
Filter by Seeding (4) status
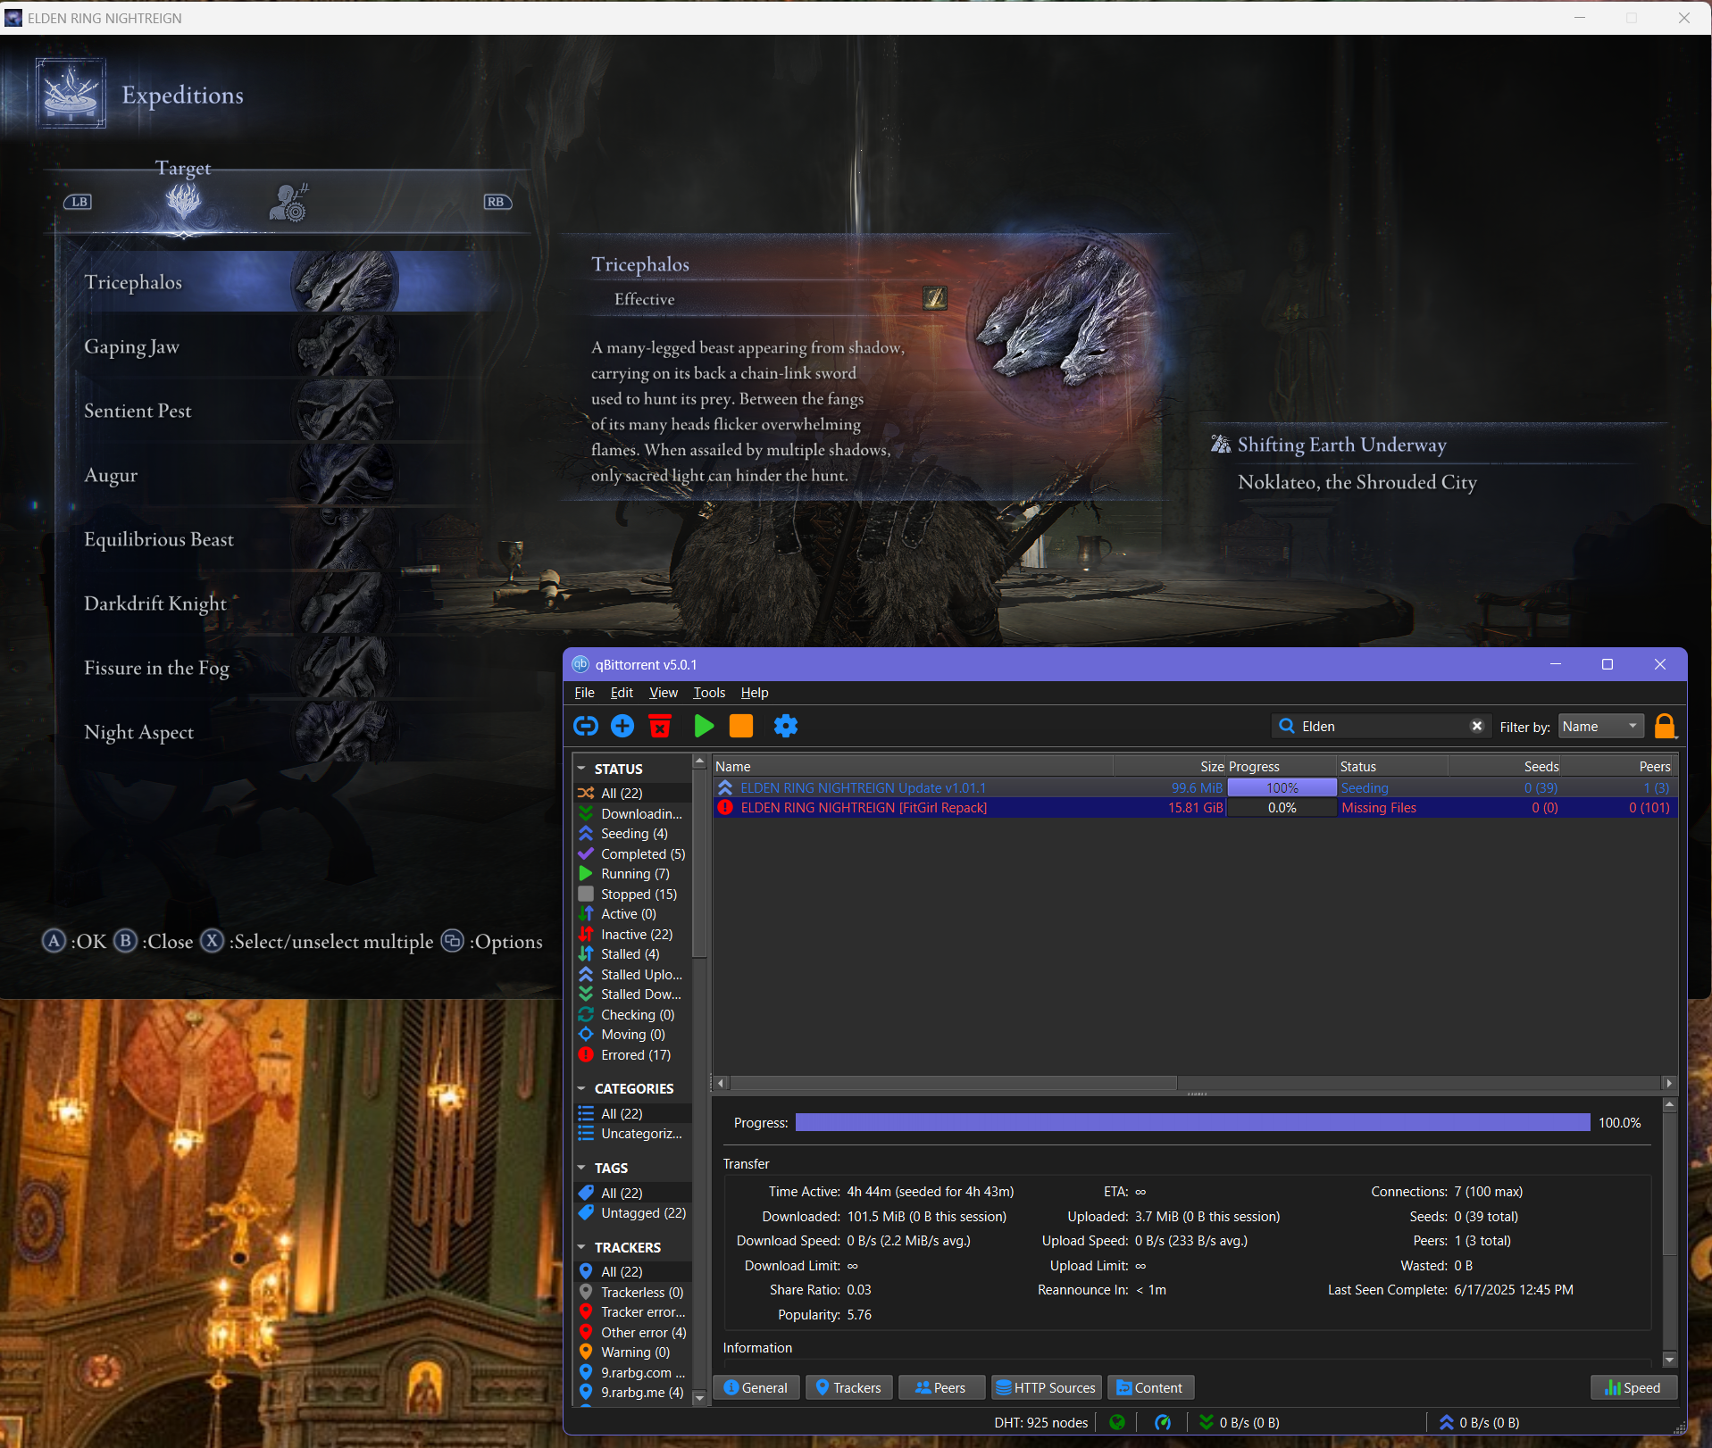(633, 834)
